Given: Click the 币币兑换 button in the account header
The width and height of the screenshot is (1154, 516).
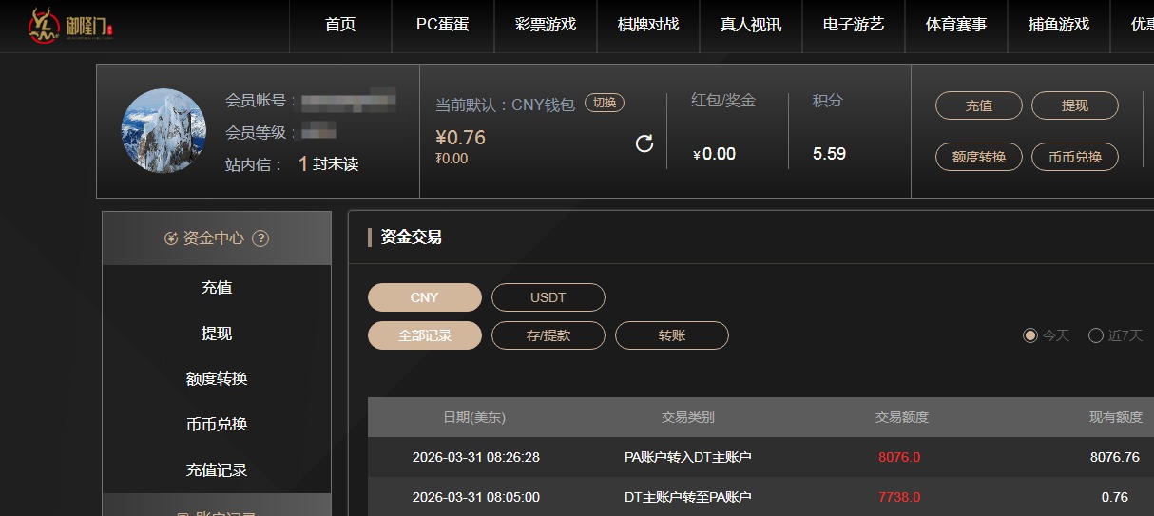Looking at the screenshot, I should tap(1075, 157).
